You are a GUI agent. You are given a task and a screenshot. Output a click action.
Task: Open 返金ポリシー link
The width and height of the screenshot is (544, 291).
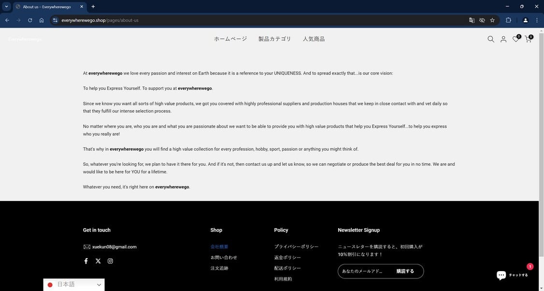click(x=287, y=257)
